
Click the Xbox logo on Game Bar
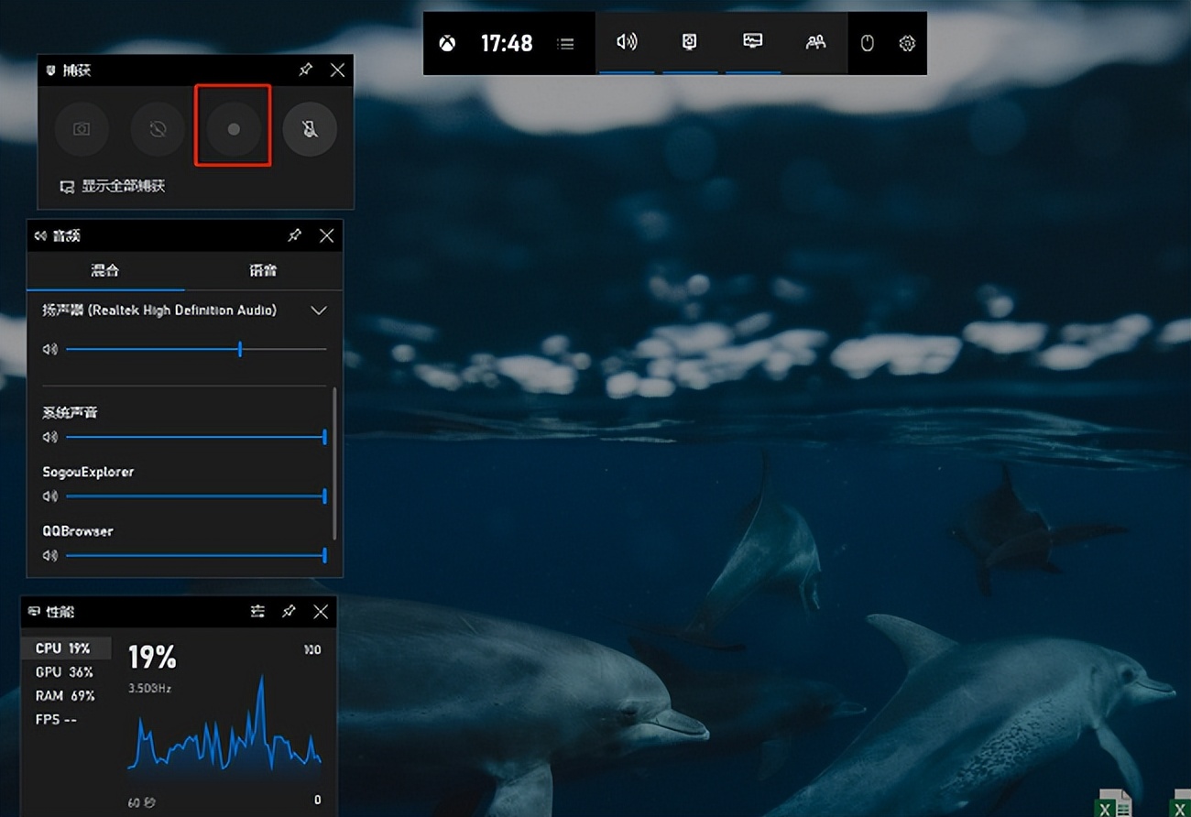[x=447, y=43]
